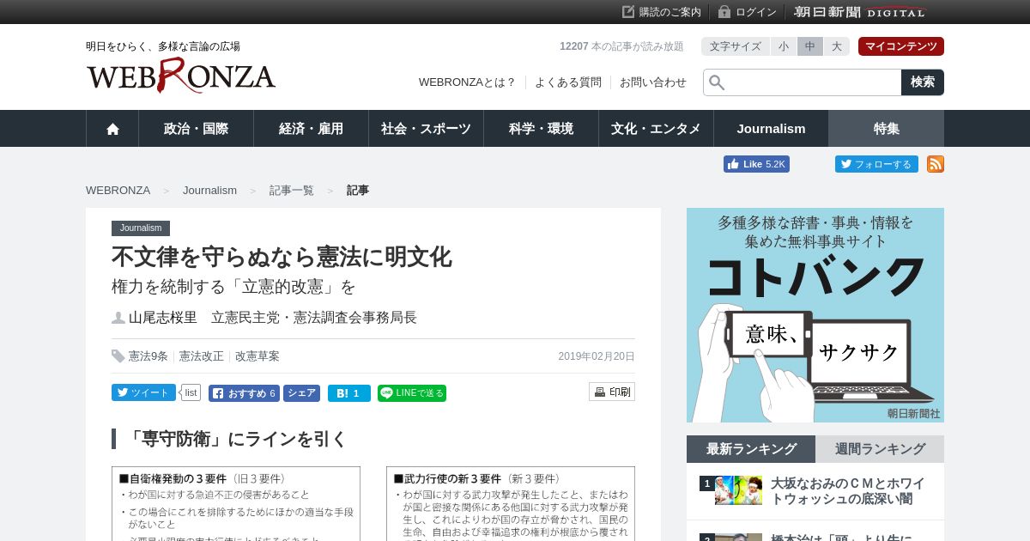Switch to 週間ランキング tab
The image size is (1030, 541).
tap(880, 449)
